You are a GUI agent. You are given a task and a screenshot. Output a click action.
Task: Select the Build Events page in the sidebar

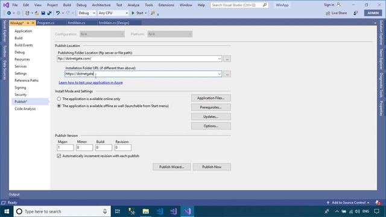click(24, 45)
